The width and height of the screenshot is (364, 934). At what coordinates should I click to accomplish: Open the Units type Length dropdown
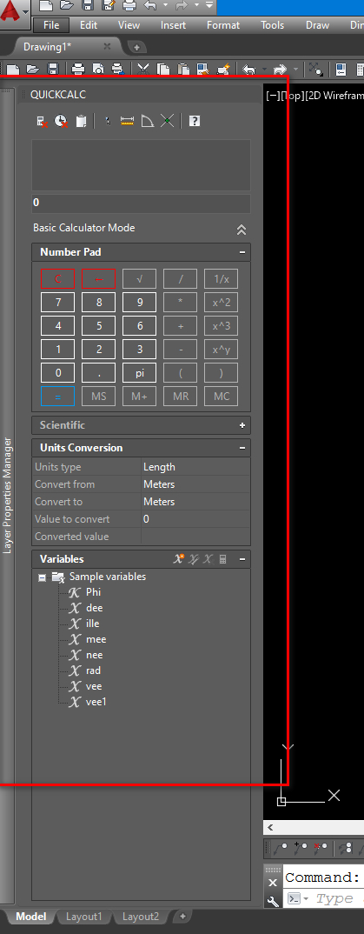195,467
